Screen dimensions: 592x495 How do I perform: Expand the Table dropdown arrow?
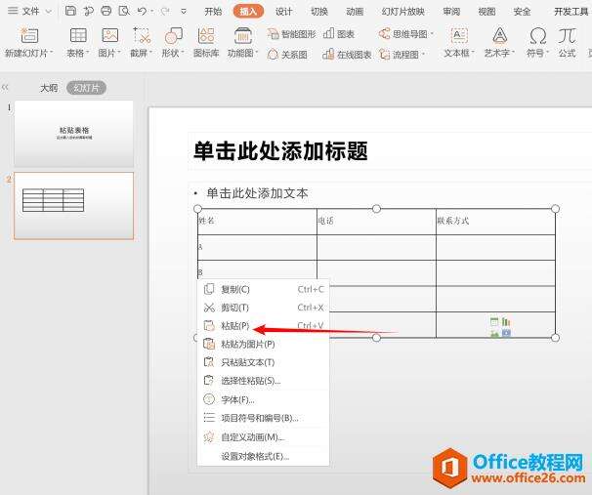[88, 53]
